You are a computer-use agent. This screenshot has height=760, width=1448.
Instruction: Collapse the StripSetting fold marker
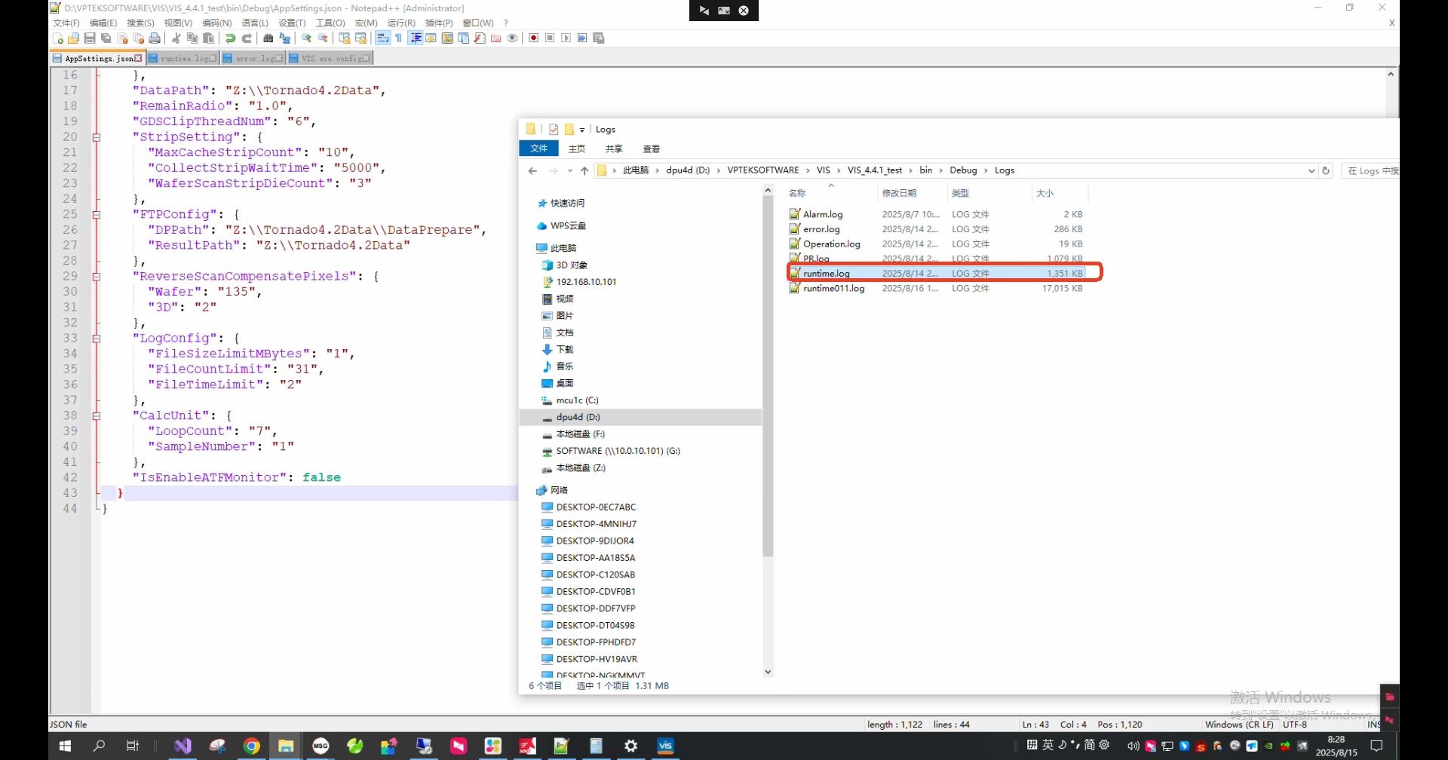(97, 137)
